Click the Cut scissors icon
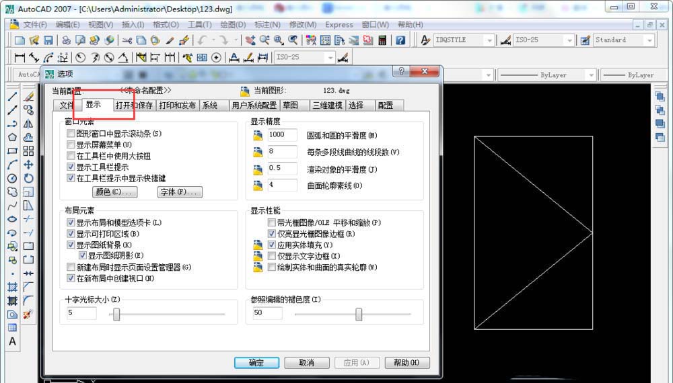Screen dimensions: 673x383 [x=127, y=40]
